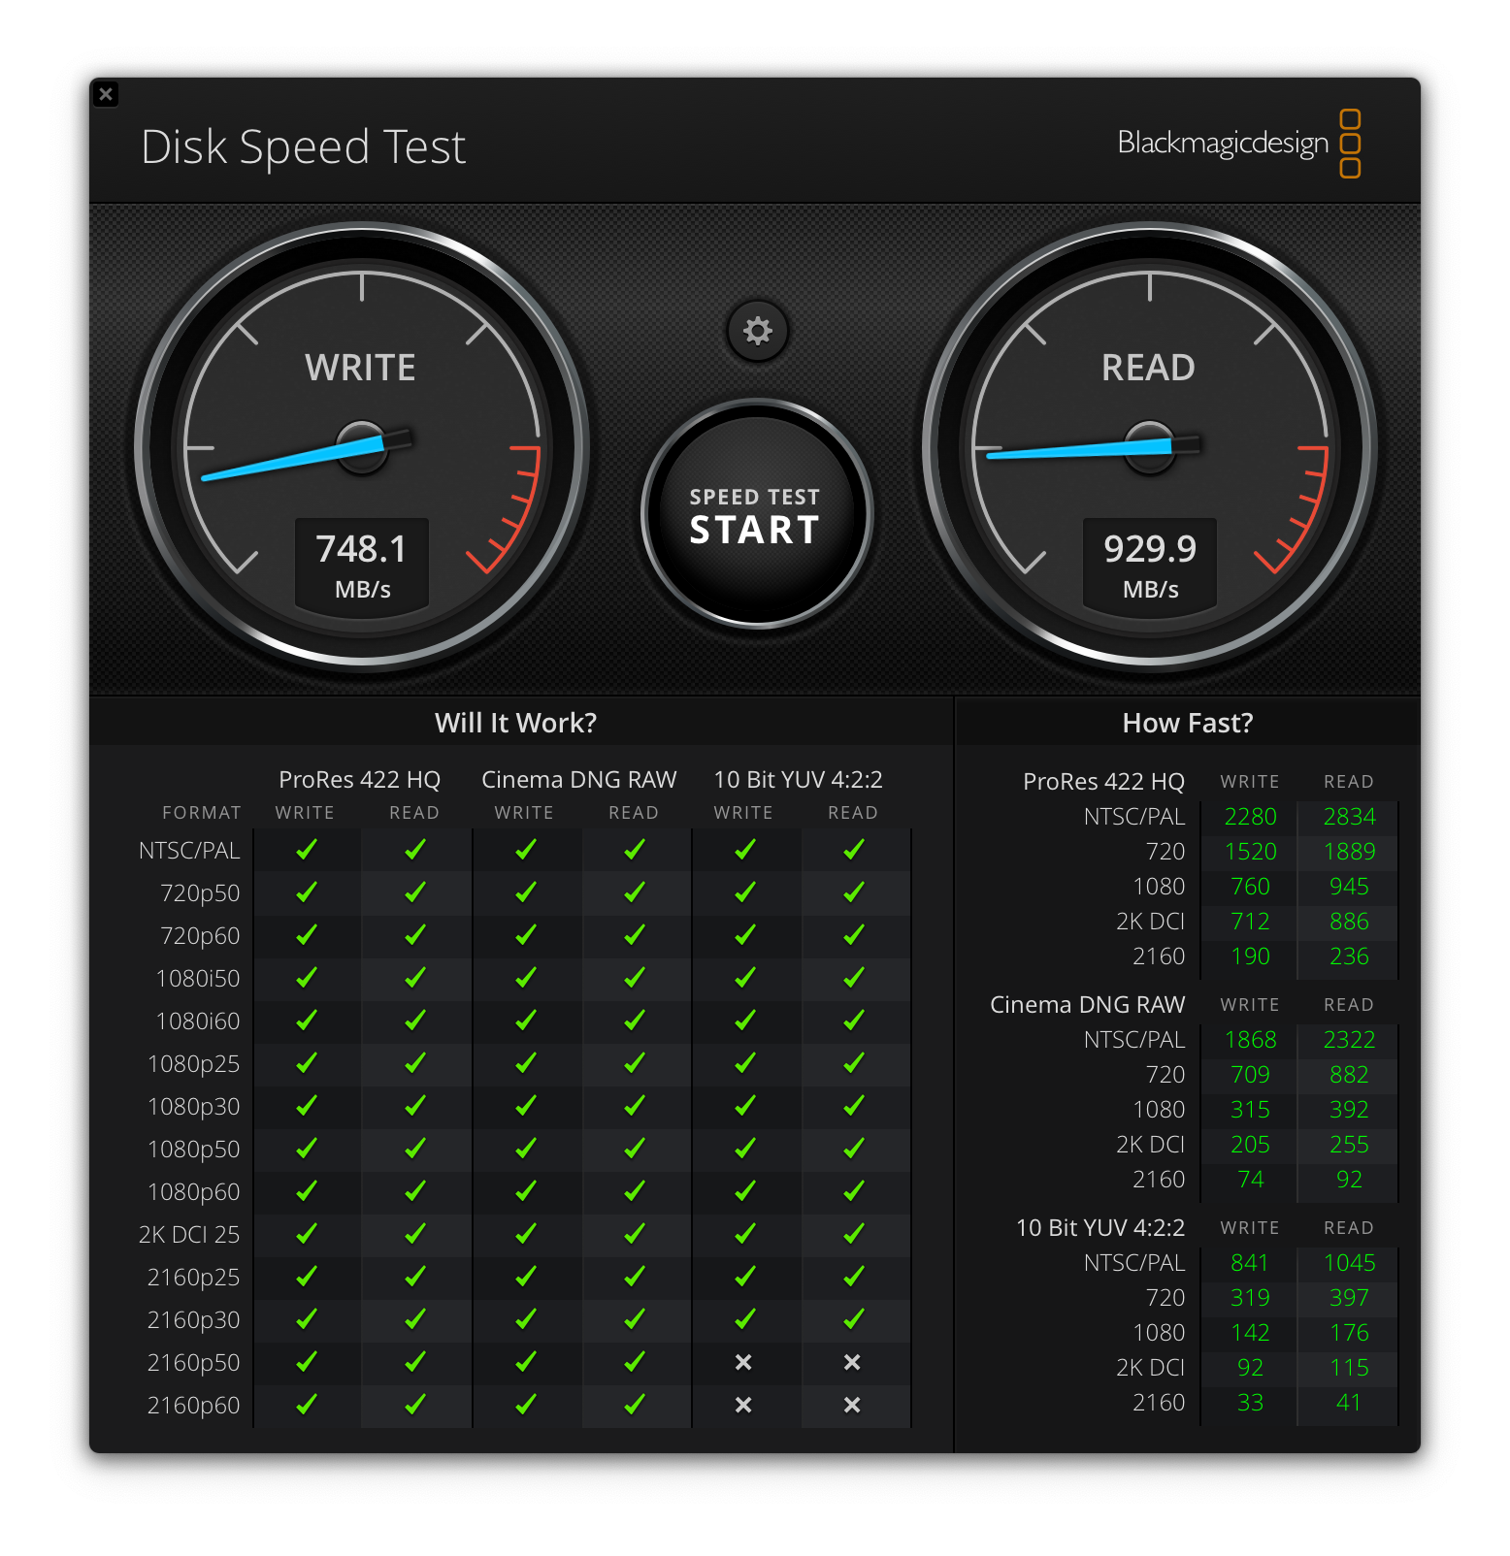1510x1556 pixels.
Task: Click 10 Bit YUV NTSC/PAL read value 1045
Action: pyautogui.click(x=1349, y=1263)
